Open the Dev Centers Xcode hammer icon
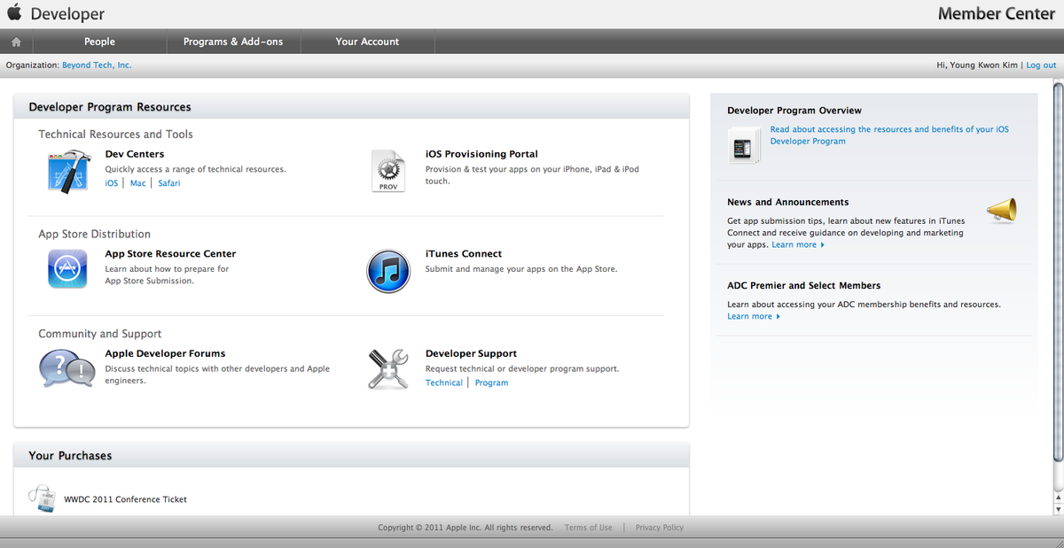Screen dimensions: 1064x548 pos(69,170)
